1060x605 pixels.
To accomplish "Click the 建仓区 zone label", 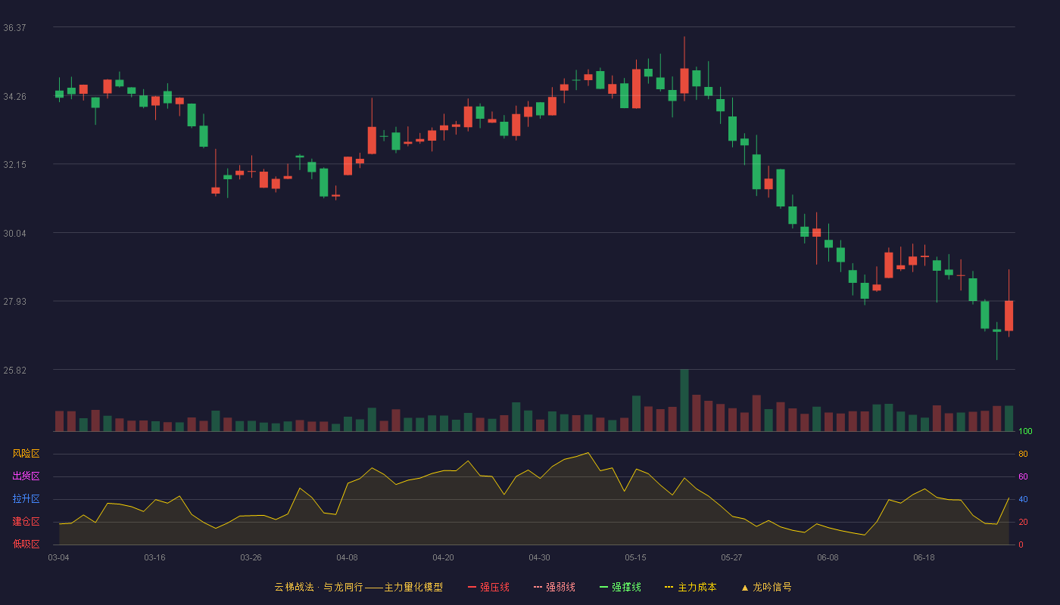I will click(26, 522).
